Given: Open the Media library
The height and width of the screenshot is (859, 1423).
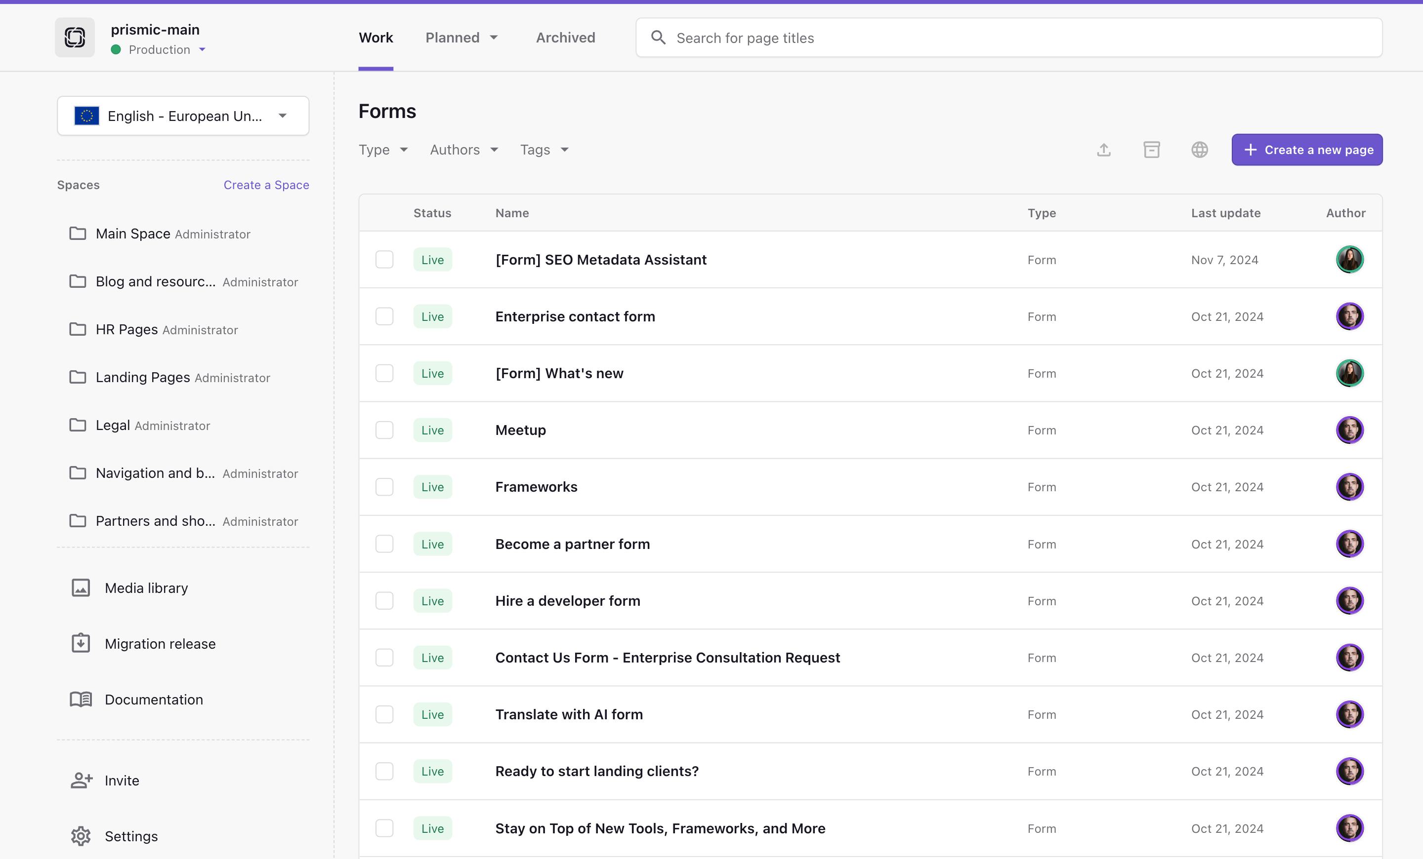Looking at the screenshot, I should [x=146, y=588].
